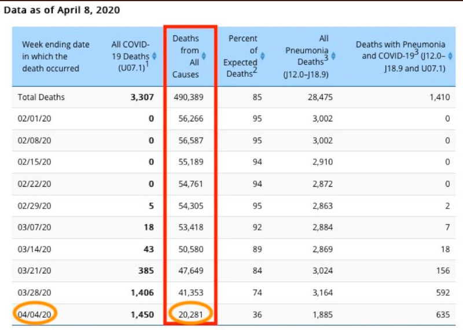Select the Total Deaths row label
Screen dimensions: 463x330
[x=41, y=97]
